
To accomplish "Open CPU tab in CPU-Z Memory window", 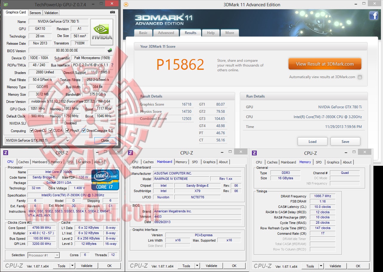I will [x=259, y=162].
